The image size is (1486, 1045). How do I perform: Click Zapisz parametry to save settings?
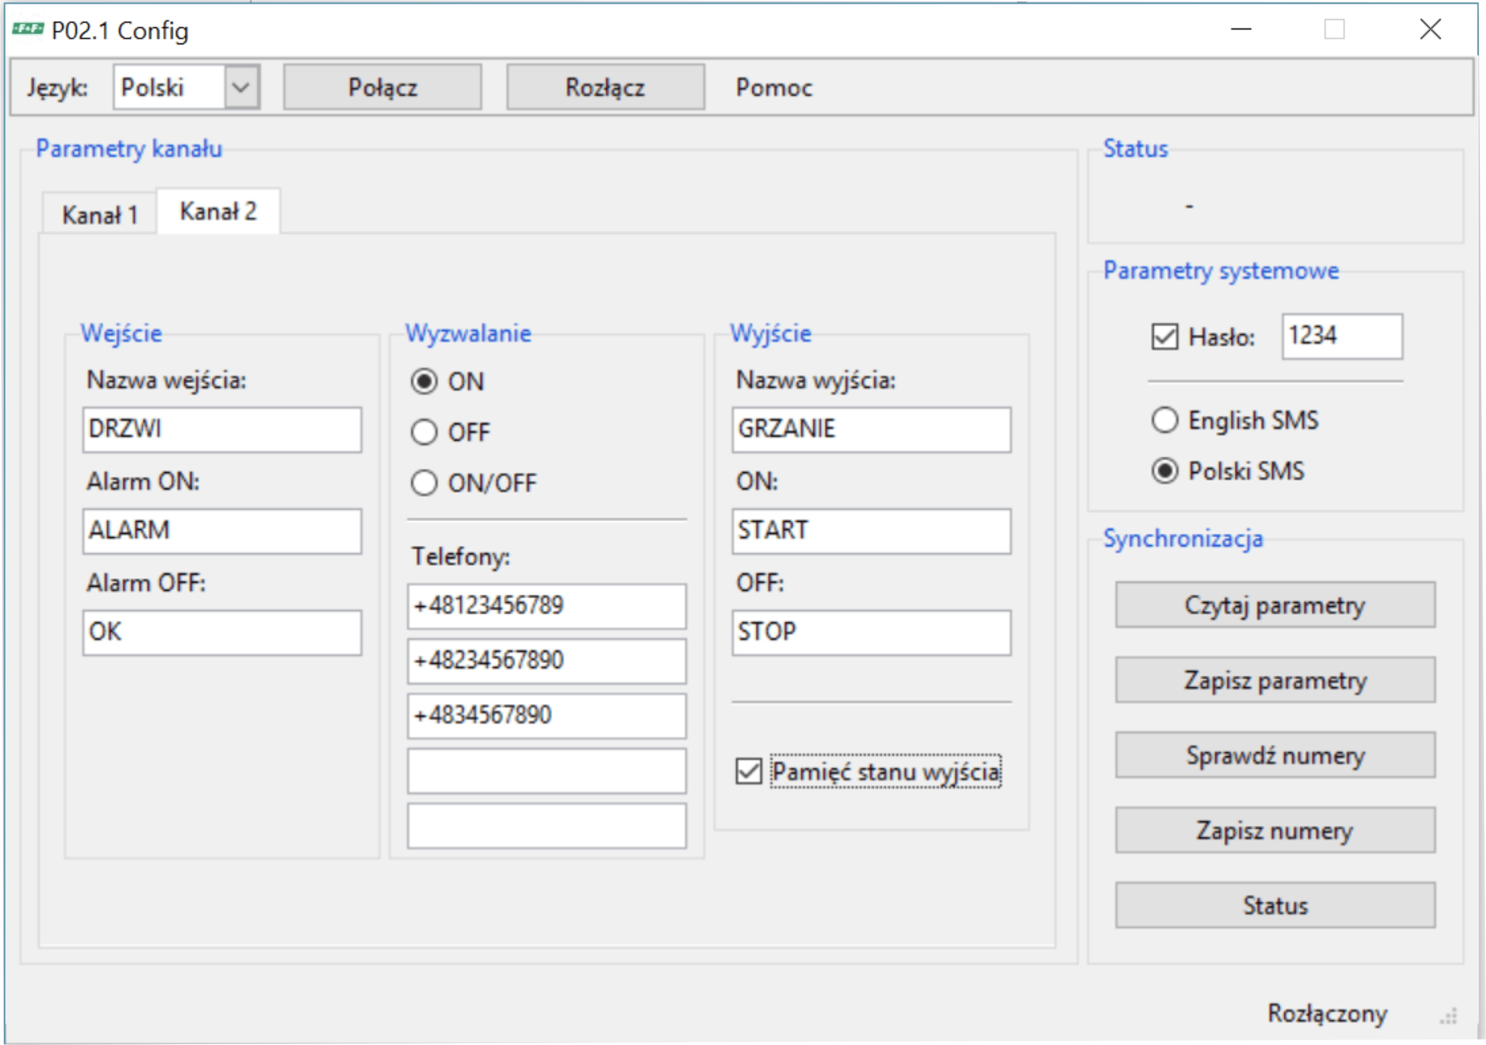1275,681
